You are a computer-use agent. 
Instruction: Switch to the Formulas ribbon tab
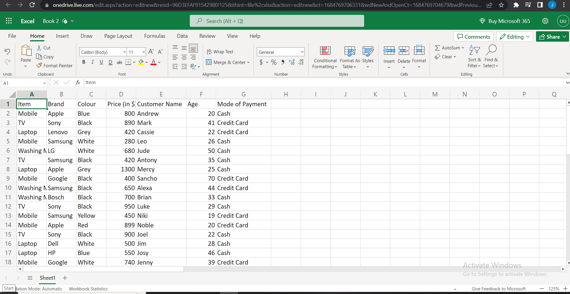click(154, 36)
